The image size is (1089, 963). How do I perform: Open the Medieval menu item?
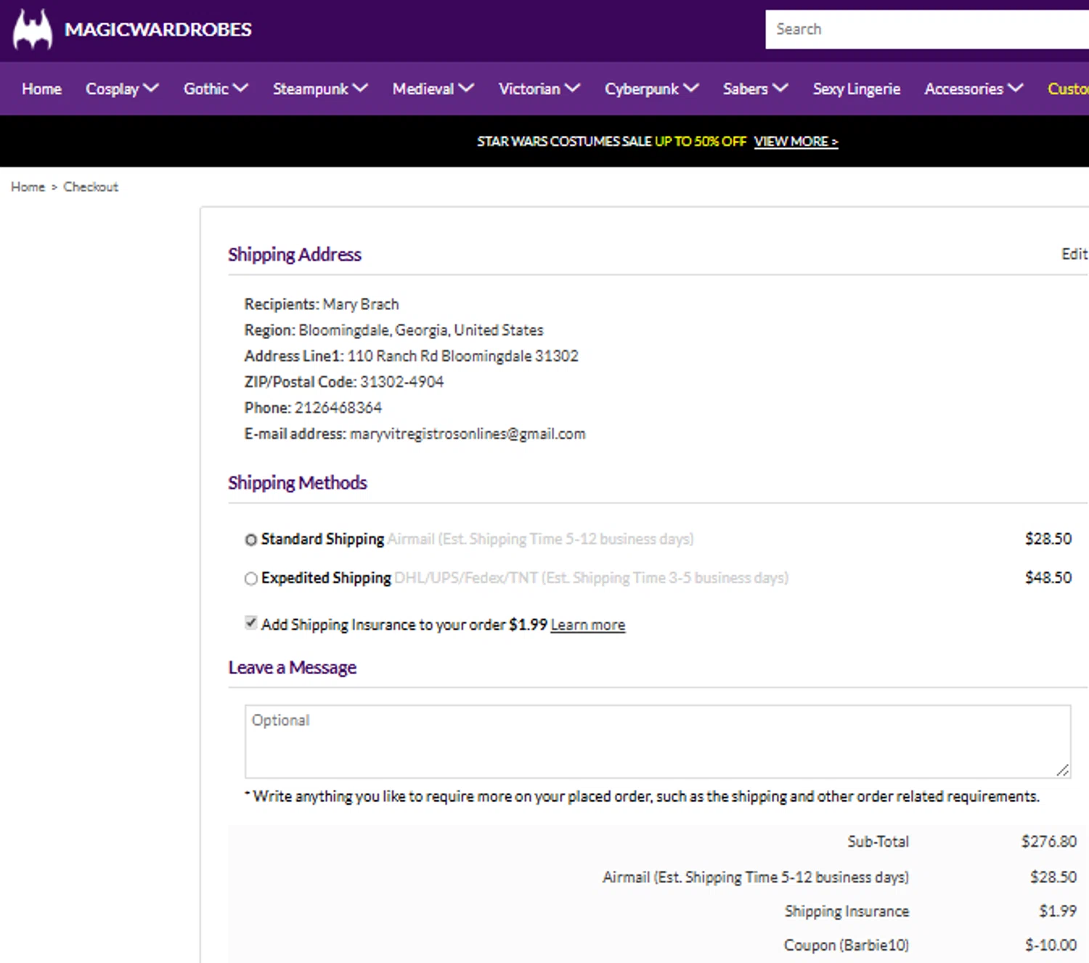[x=423, y=89]
